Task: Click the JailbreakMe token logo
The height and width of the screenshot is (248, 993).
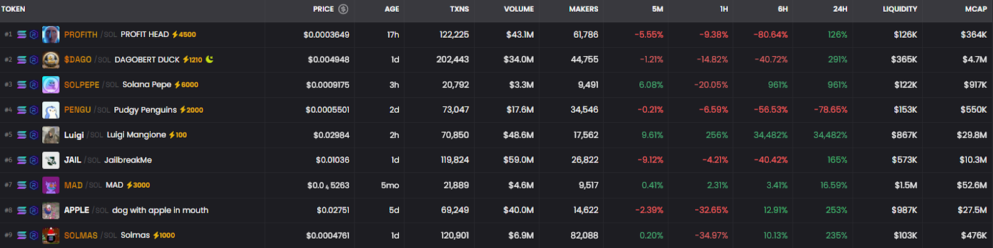Action: pyautogui.click(x=51, y=161)
